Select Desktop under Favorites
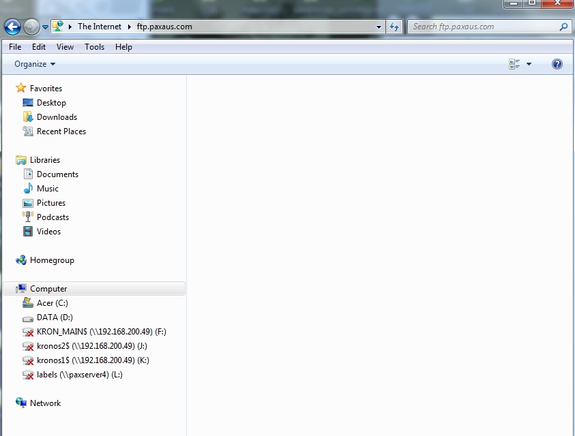Viewport: 575px width, 436px height. click(51, 103)
